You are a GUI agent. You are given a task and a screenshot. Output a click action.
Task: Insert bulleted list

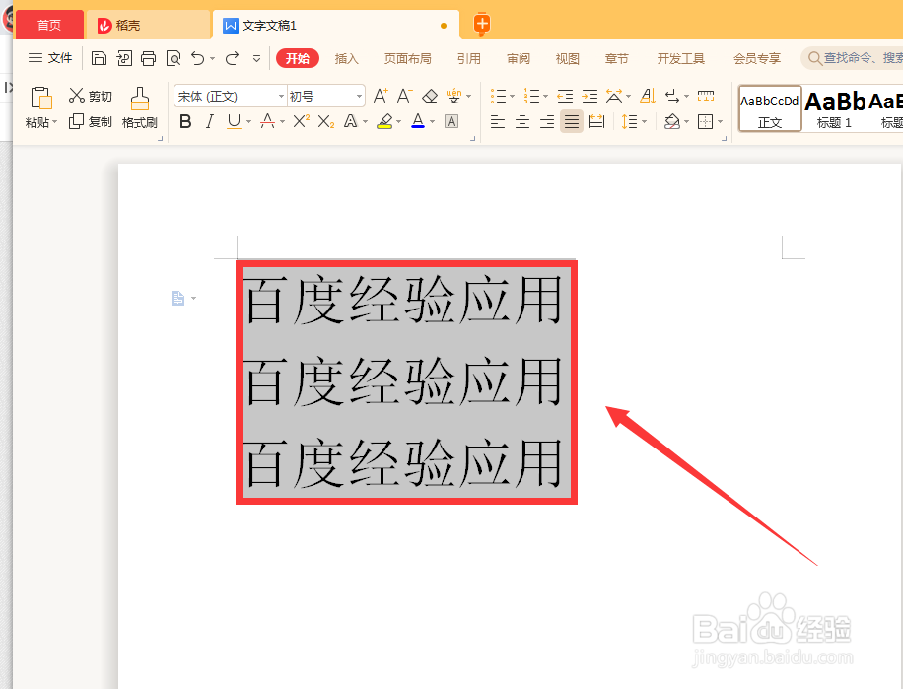pyautogui.click(x=499, y=96)
